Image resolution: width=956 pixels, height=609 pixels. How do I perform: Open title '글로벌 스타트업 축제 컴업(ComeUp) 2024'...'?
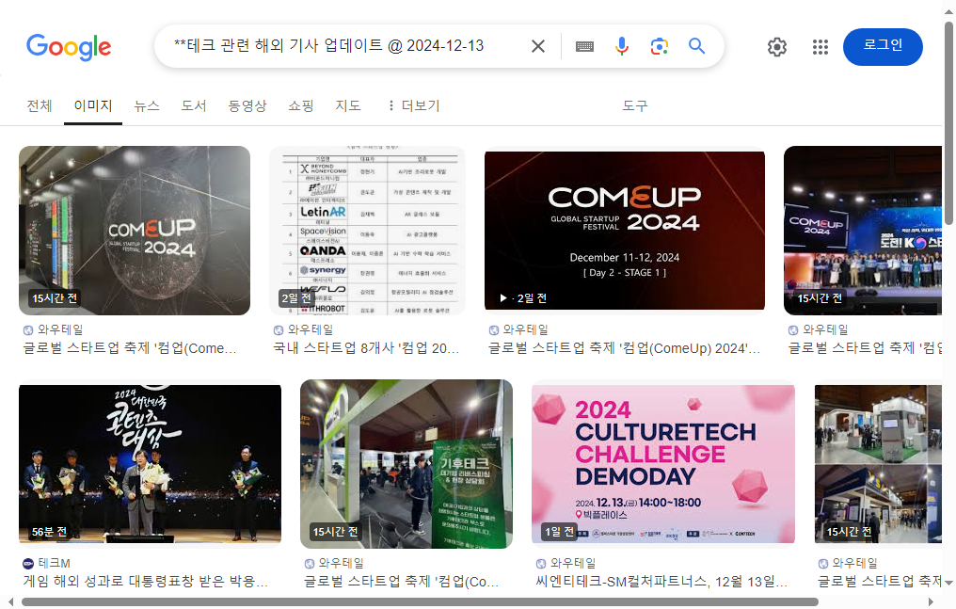tap(625, 348)
